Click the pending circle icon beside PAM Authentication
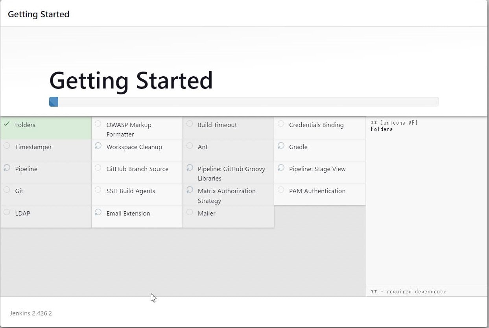The height and width of the screenshot is (328, 489). [x=280, y=190]
